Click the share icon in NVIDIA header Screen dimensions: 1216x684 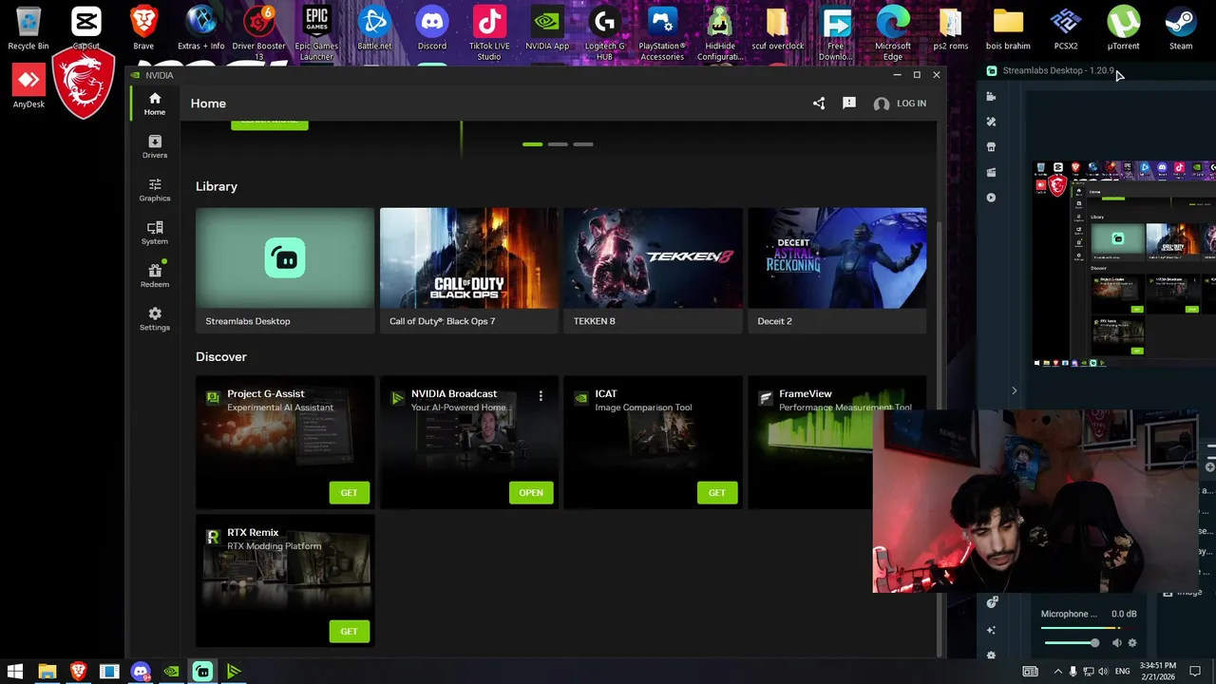coord(819,104)
